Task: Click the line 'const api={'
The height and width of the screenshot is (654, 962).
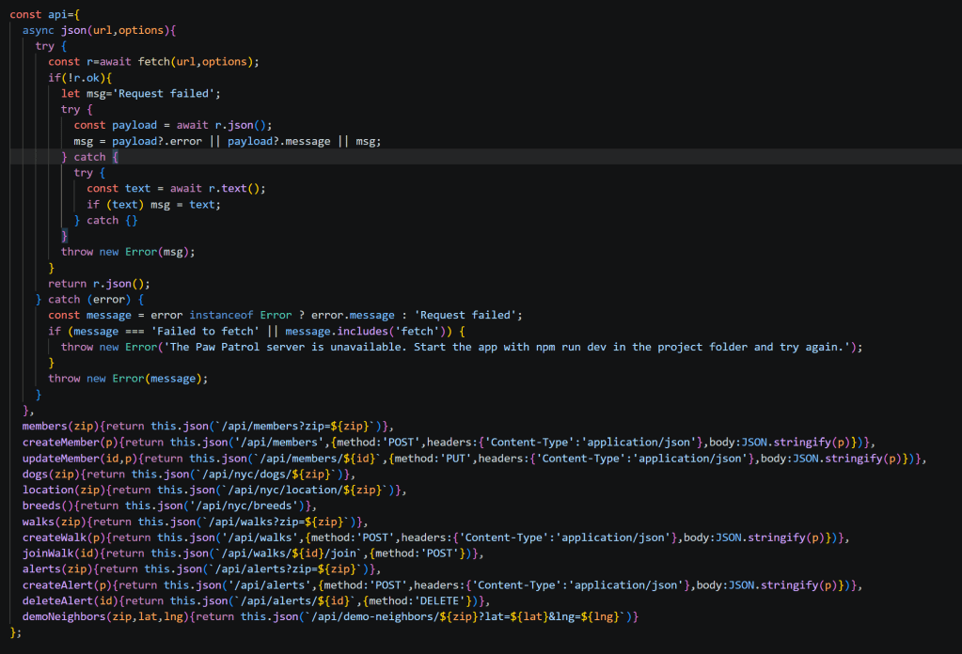Action: pos(45,14)
